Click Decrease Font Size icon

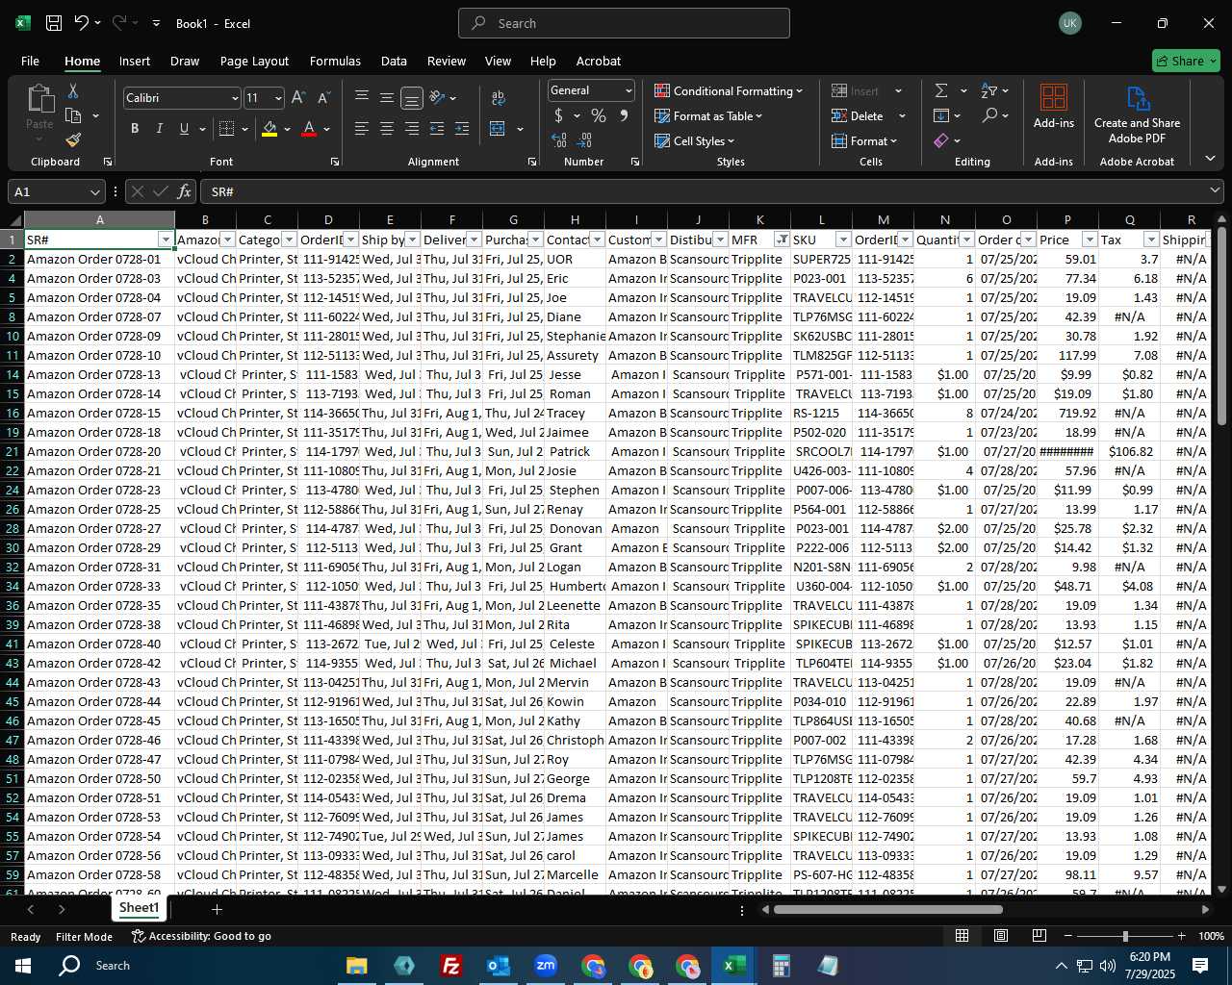pos(323,98)
